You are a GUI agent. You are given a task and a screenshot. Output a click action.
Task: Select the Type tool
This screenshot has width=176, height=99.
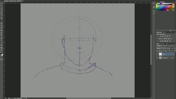1,40
